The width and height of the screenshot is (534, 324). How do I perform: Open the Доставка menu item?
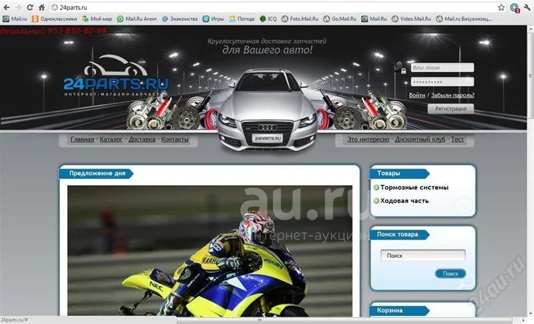point(142,140)
